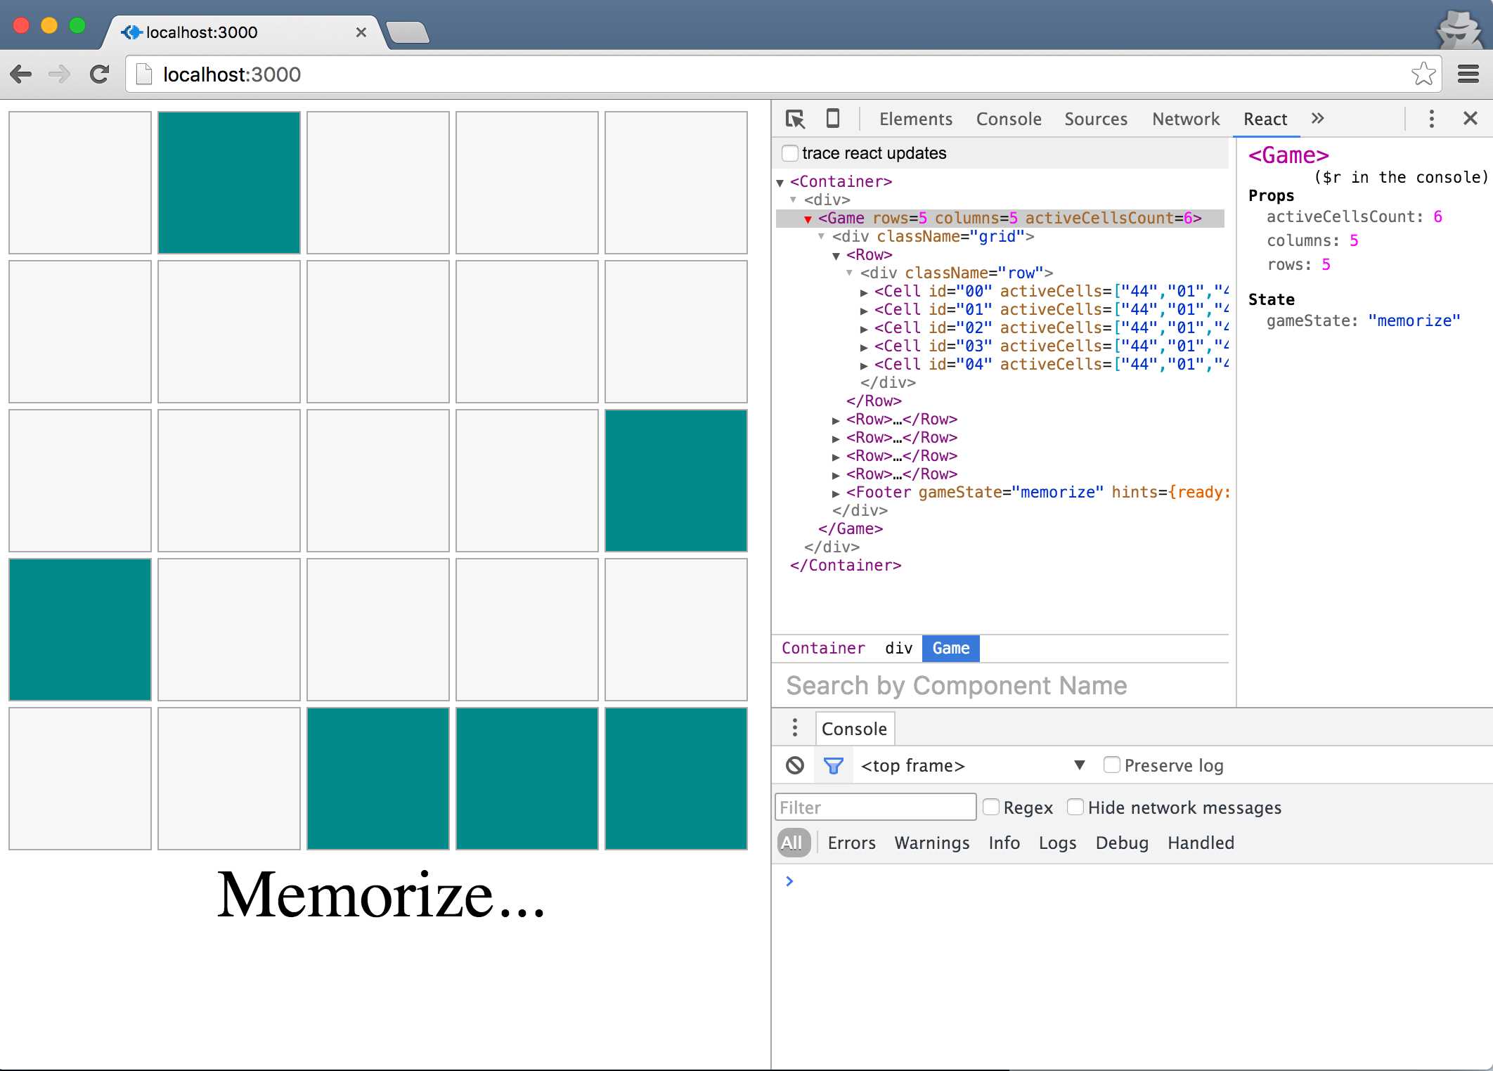The height and width of the screenshot is (1071, 1493).
Task: Collapse the Game component tree node
Action: click(808, 219)
